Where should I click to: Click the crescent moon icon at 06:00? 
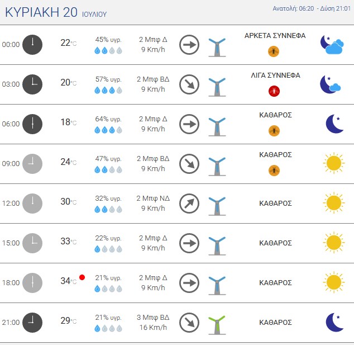coord(334,124)
